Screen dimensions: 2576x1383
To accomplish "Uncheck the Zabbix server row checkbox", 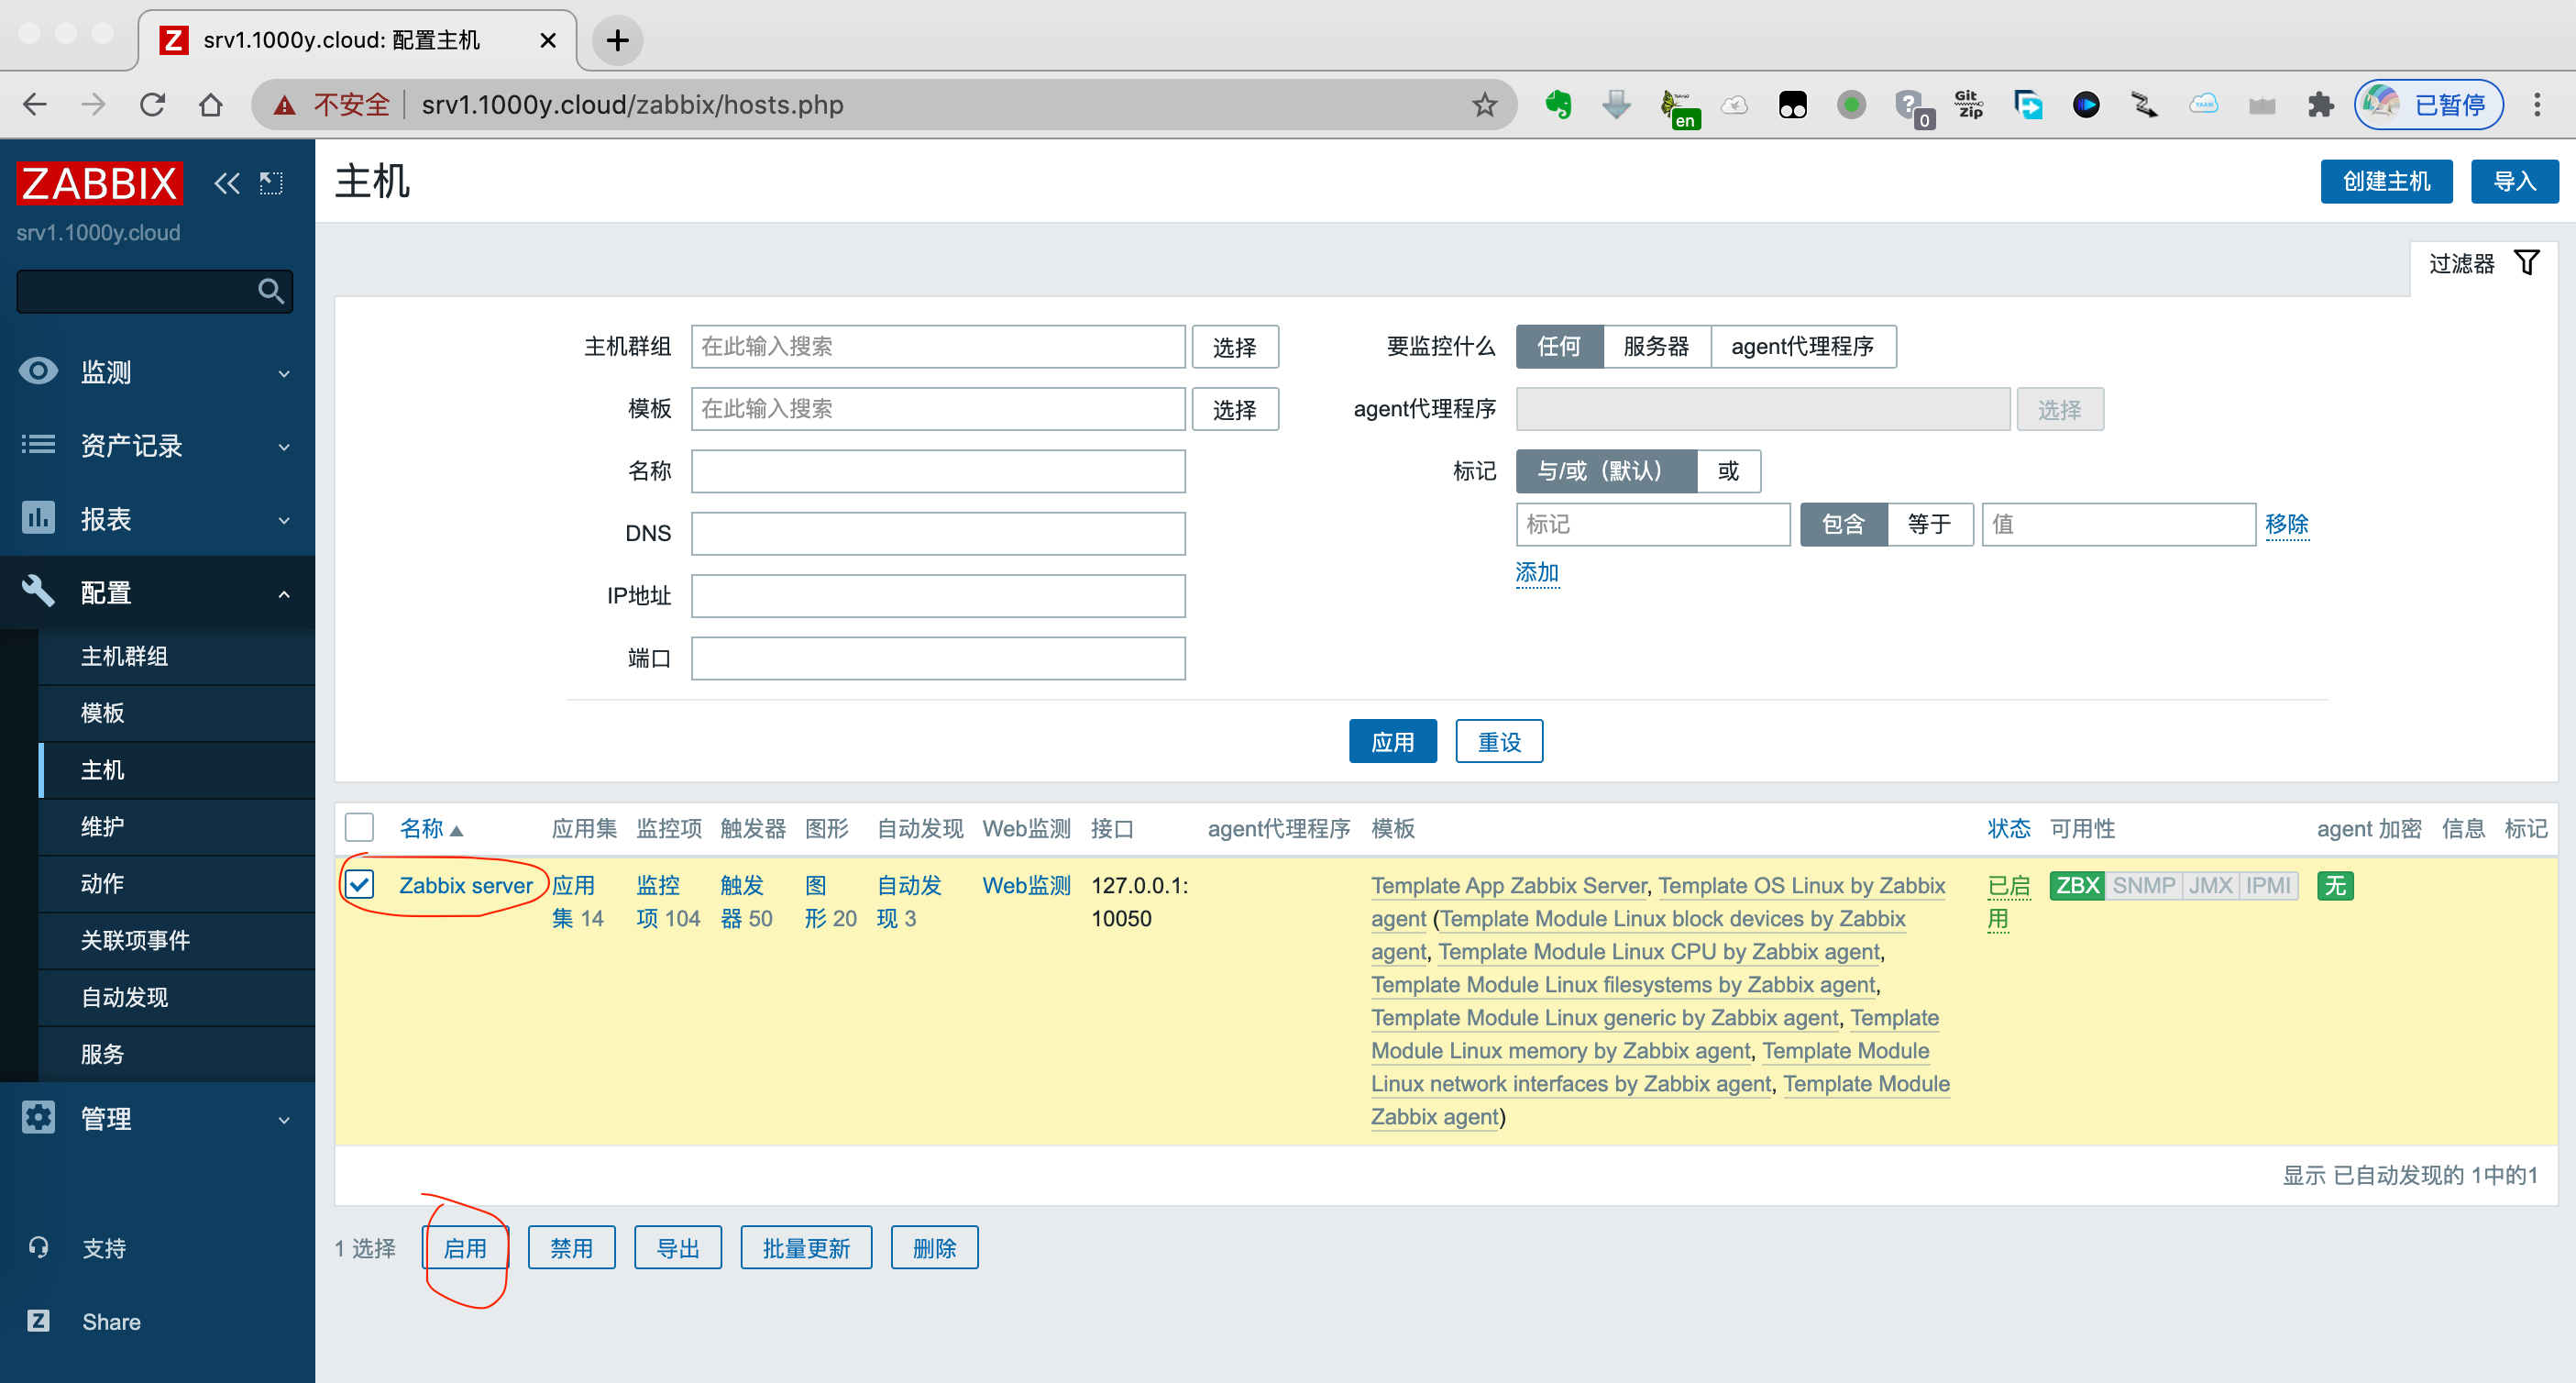I will pyautogui.click(x=359, y=885).
